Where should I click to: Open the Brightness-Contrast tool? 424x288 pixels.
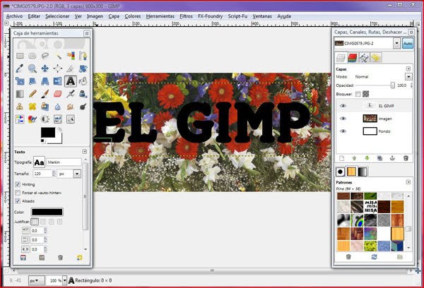[x=45, y=119]
